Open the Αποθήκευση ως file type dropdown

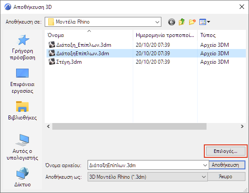tap(148, 177)
